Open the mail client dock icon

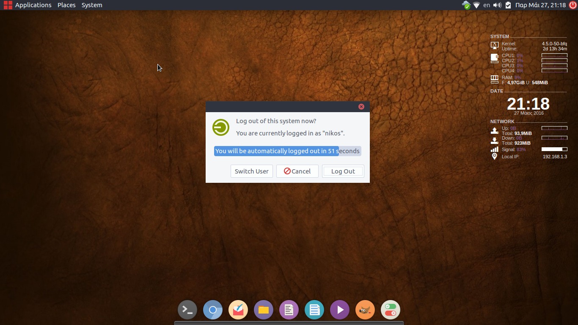(238, 310)
